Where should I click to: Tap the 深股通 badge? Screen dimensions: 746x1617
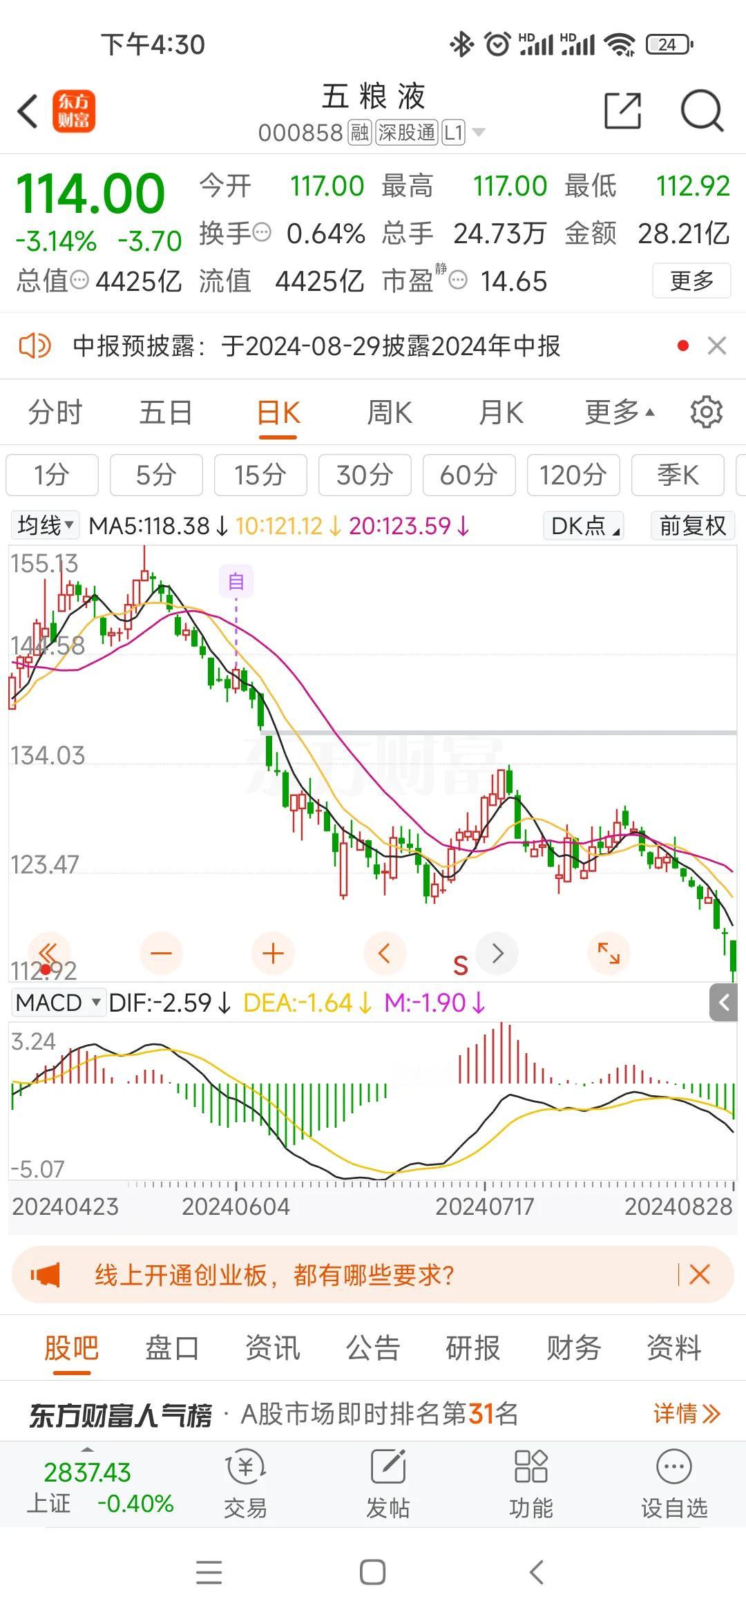(x=406, y=132)
